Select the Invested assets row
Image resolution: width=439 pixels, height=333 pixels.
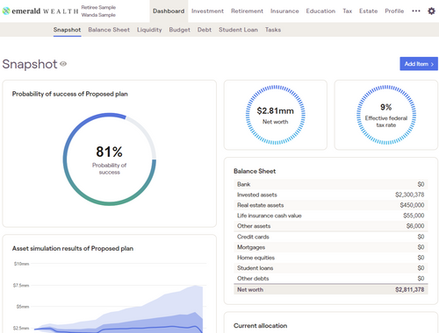click(331, 195)
